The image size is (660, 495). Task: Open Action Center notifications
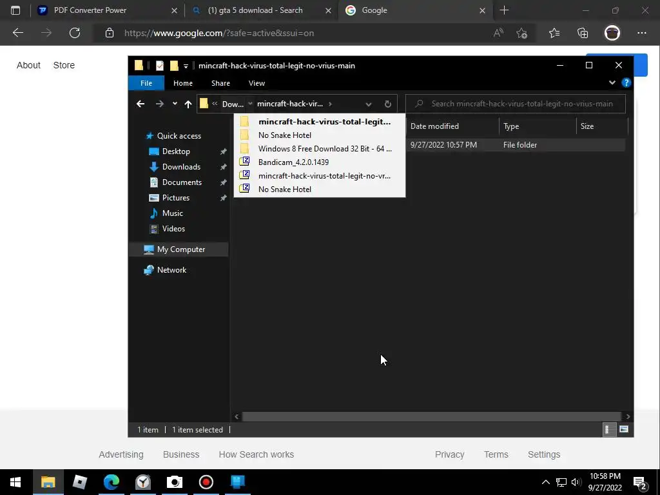pos(640,482)
